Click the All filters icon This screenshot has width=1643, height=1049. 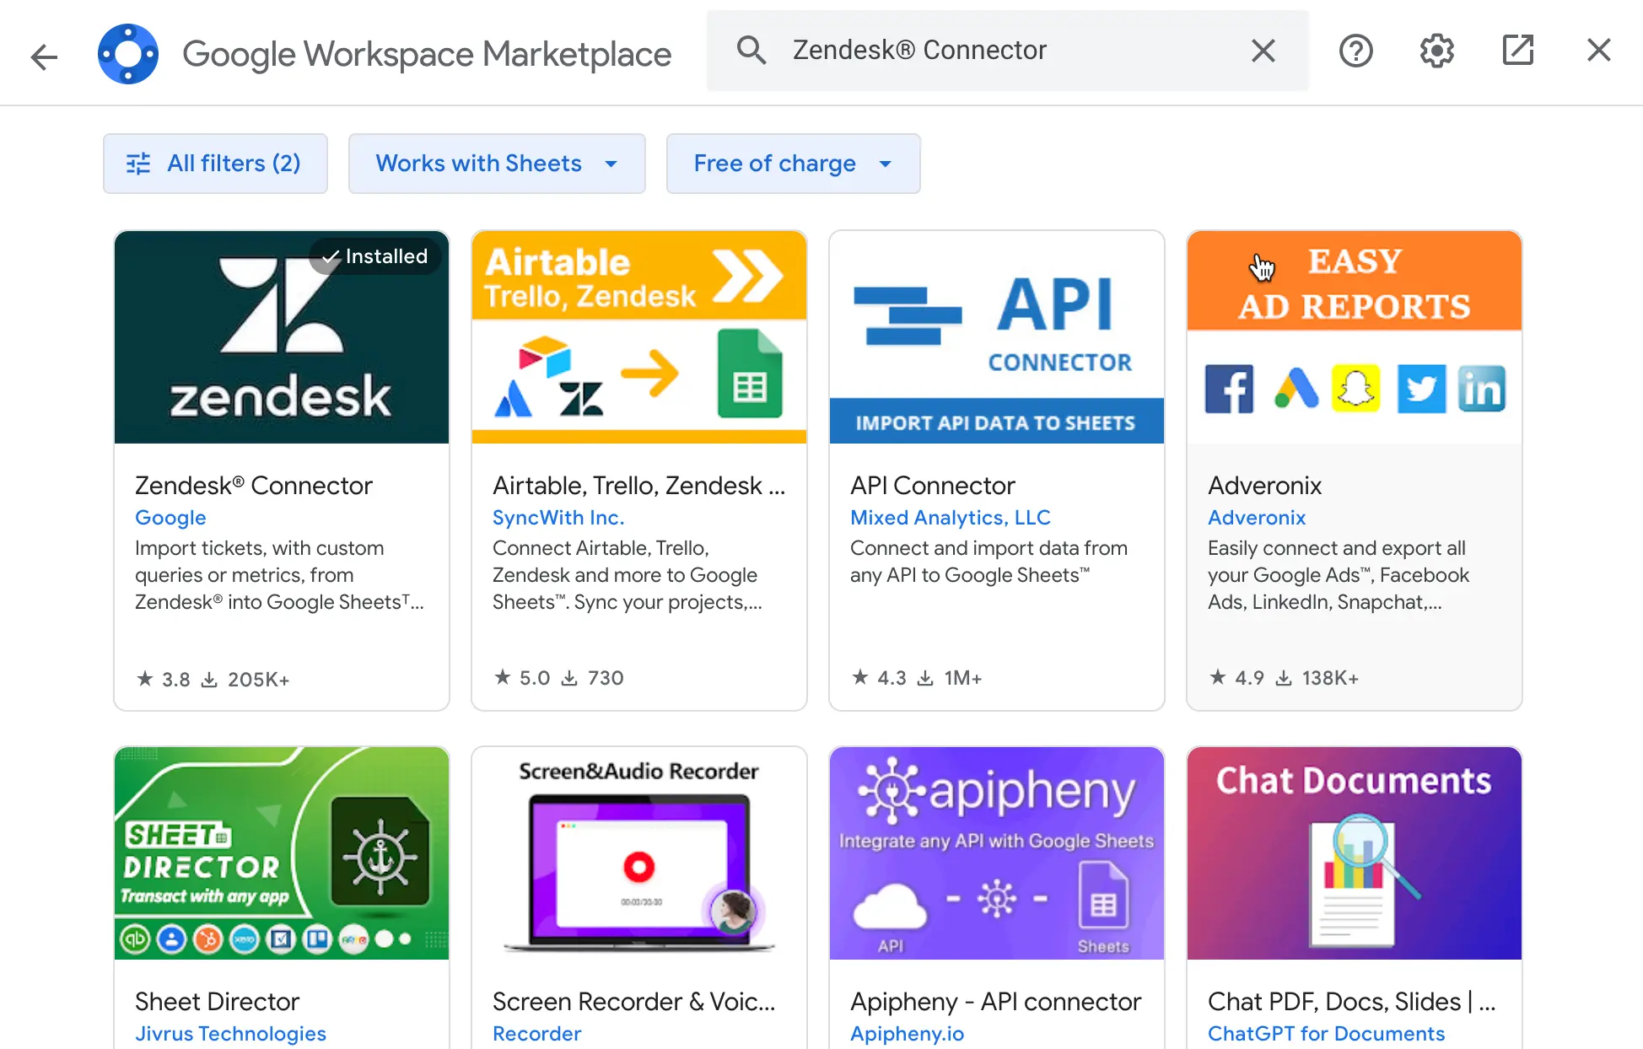(138, 163)
